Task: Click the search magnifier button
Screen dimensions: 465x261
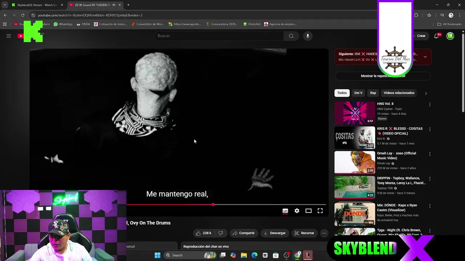Action: point(291,36)
